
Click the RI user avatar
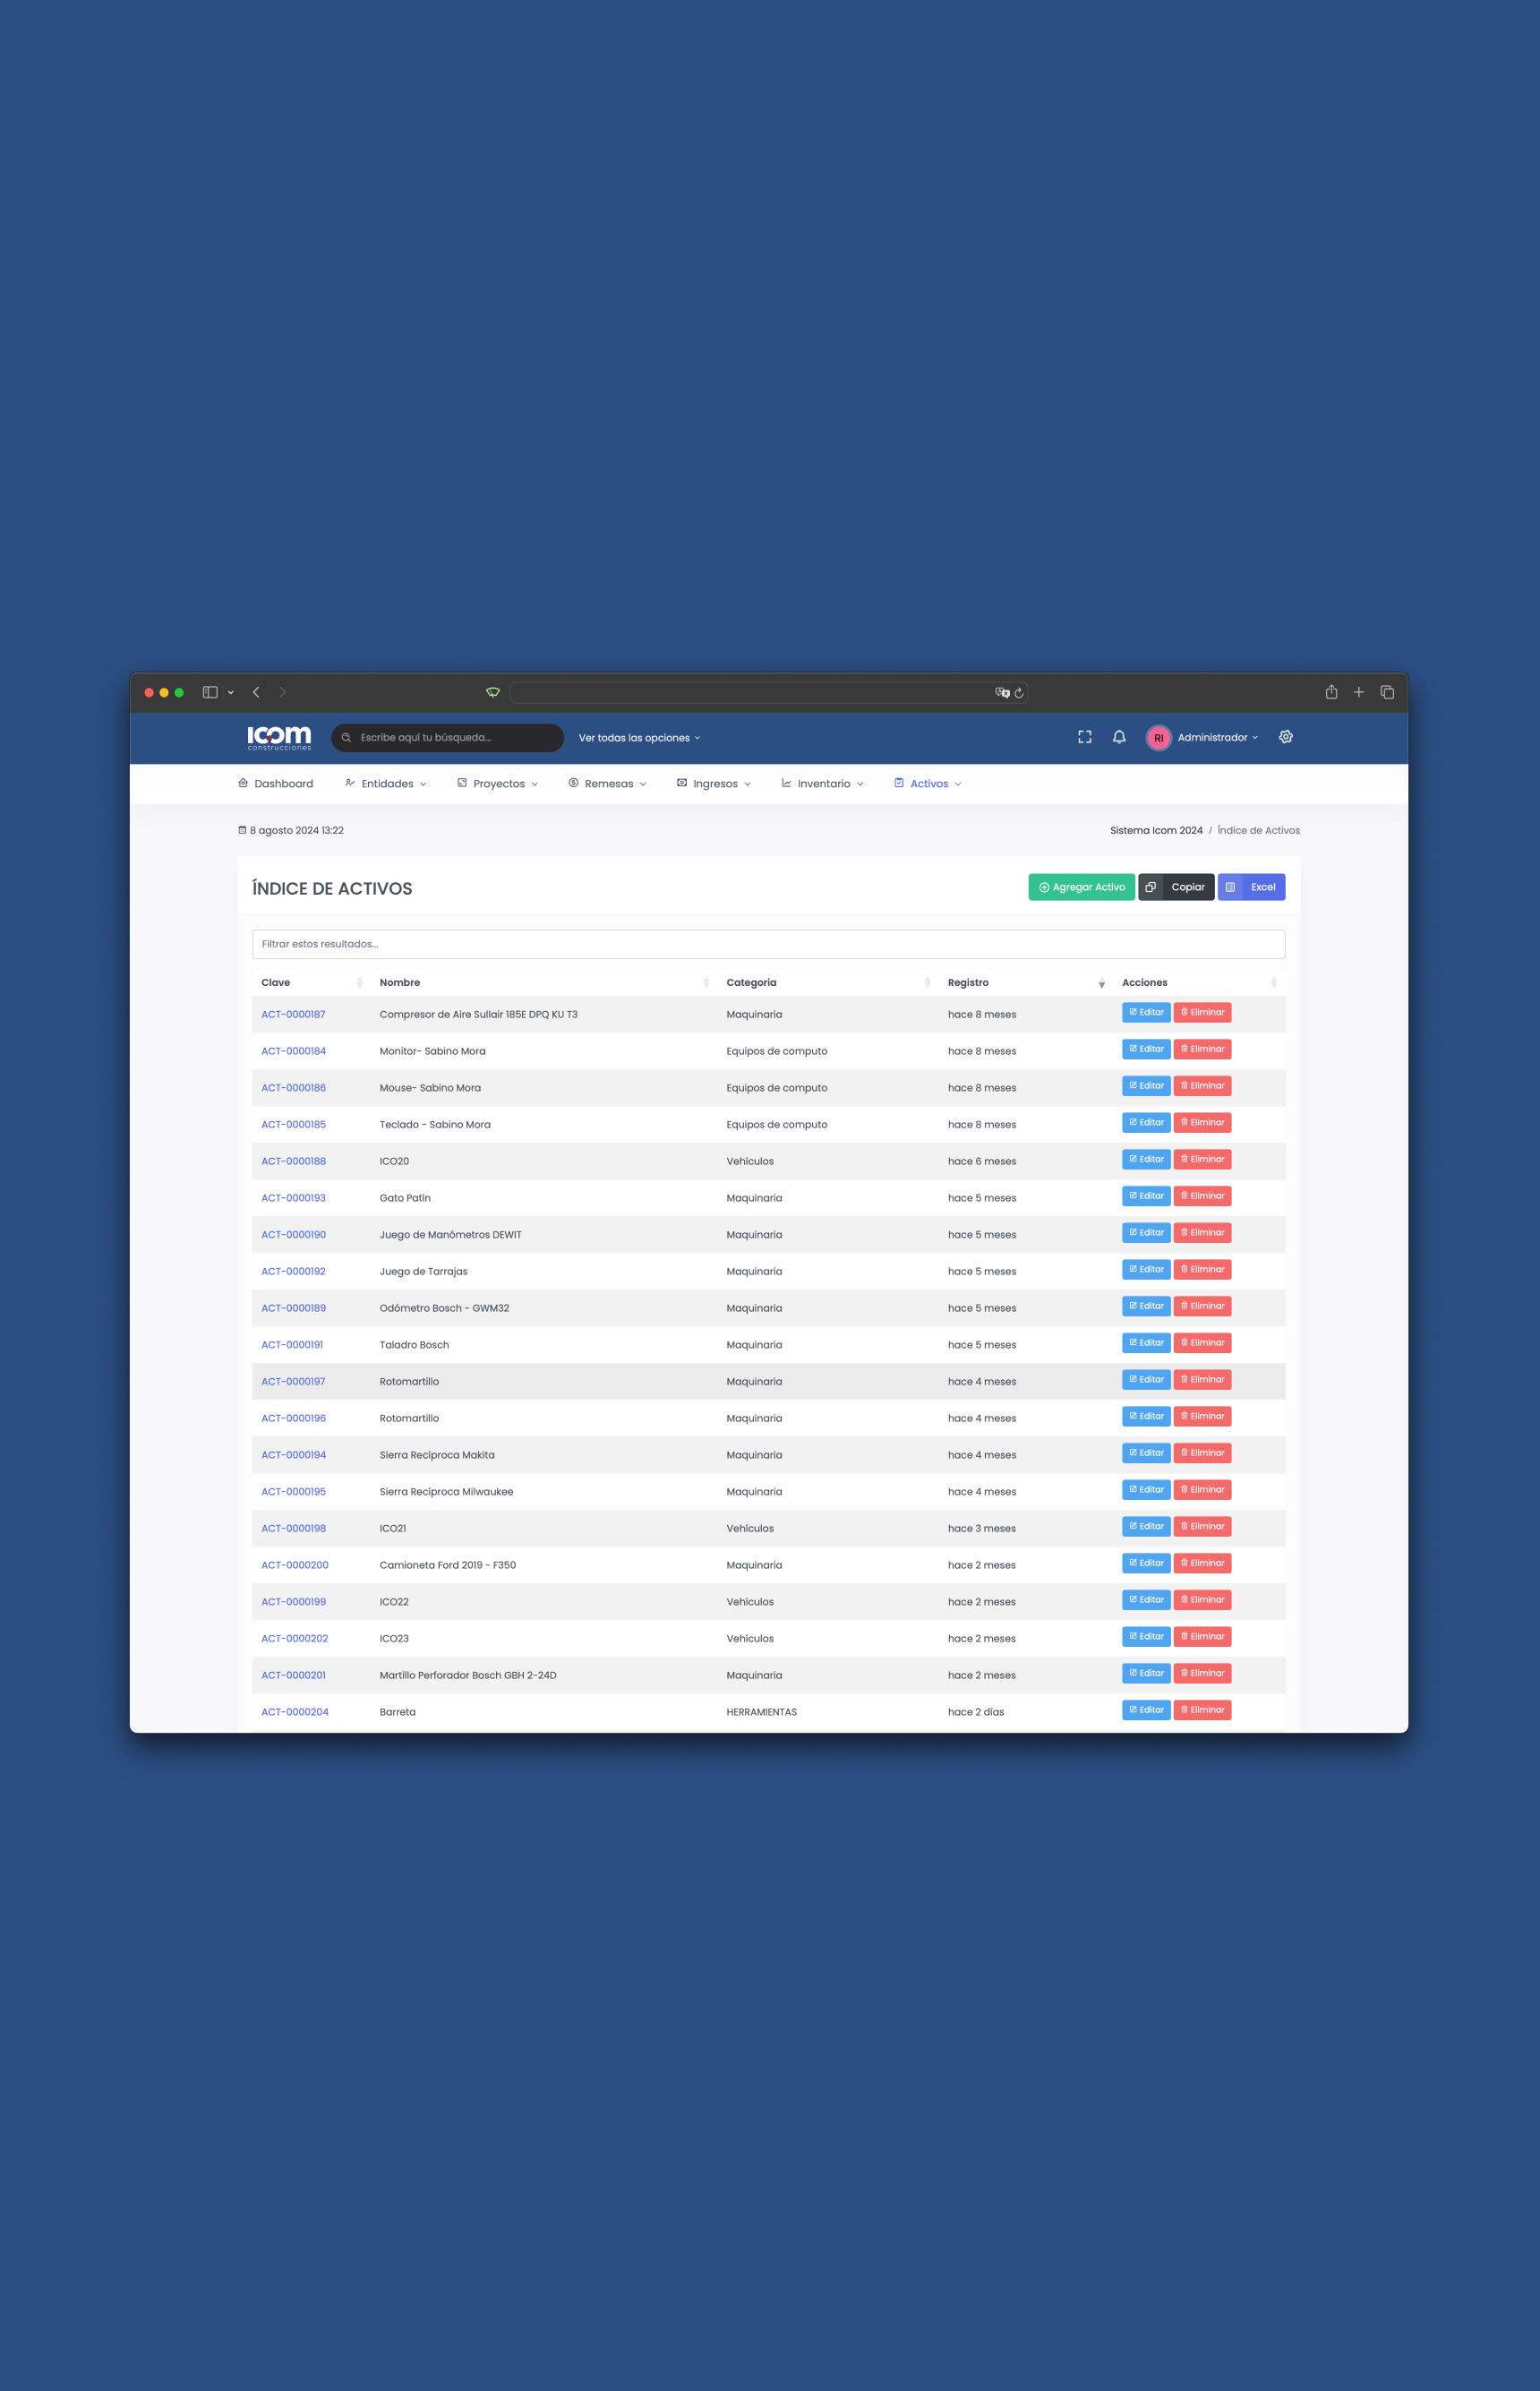click(1158, 738)
